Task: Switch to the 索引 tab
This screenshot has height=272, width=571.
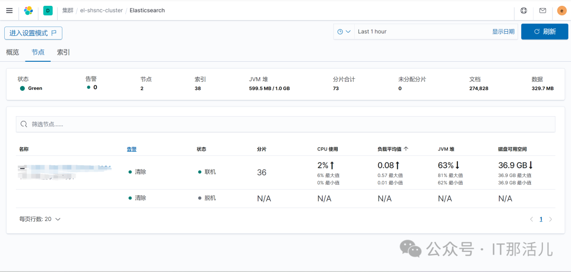Action: click(x=63, y=52)
